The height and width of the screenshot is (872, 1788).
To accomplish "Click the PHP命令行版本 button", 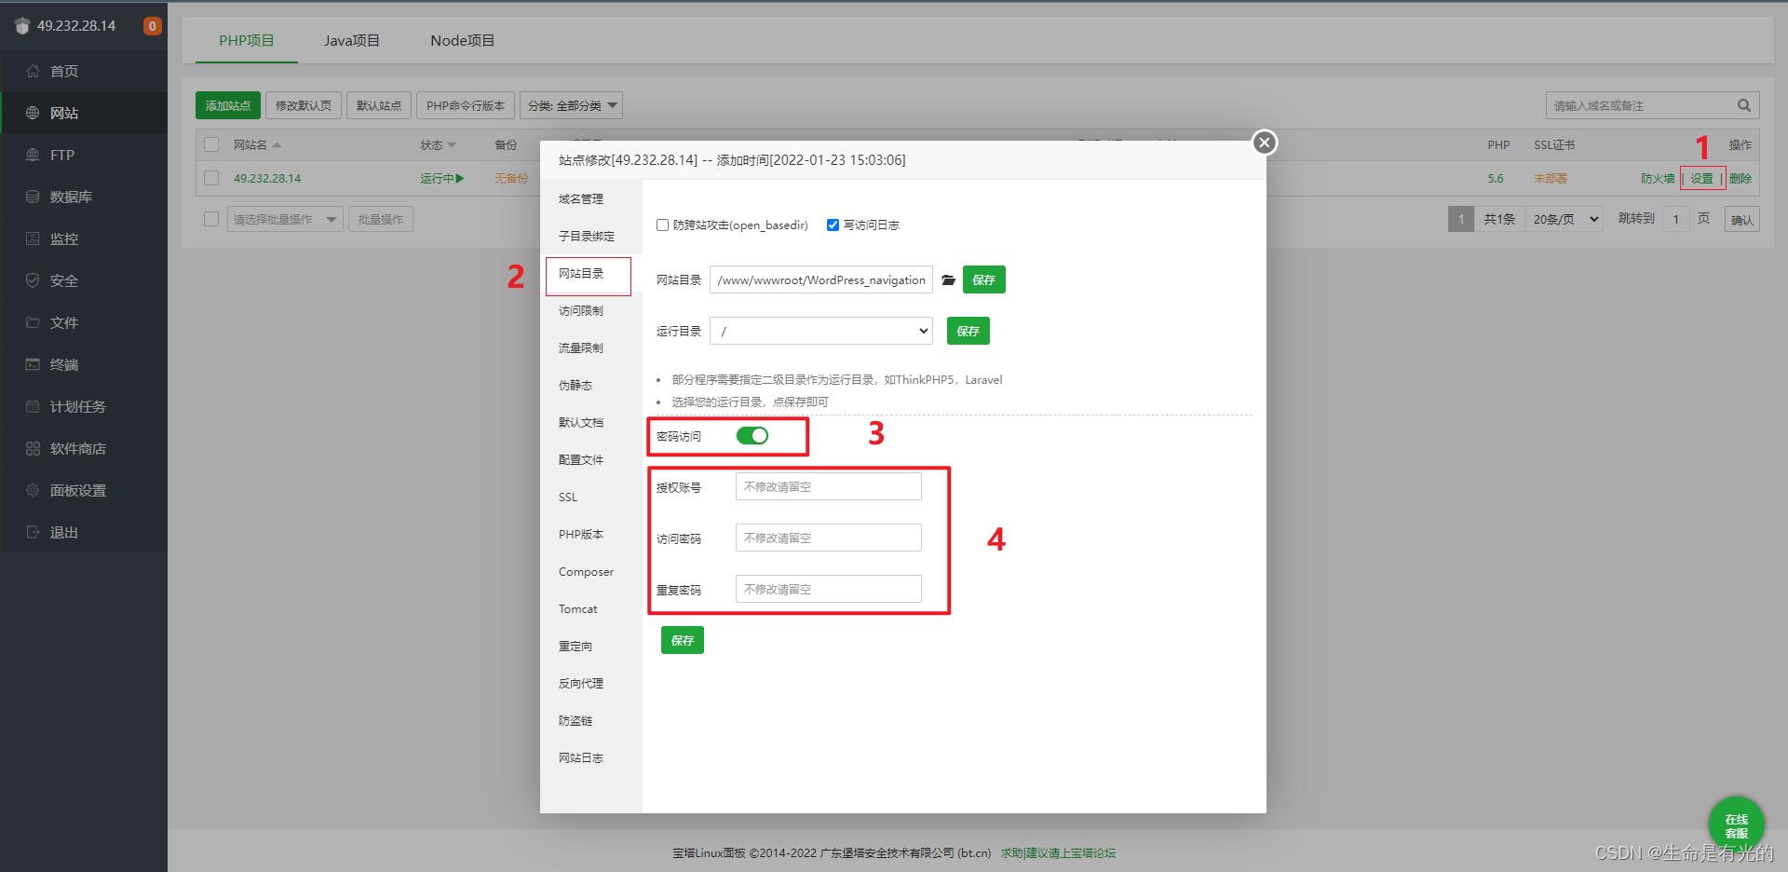I will (x=466, y=105).
